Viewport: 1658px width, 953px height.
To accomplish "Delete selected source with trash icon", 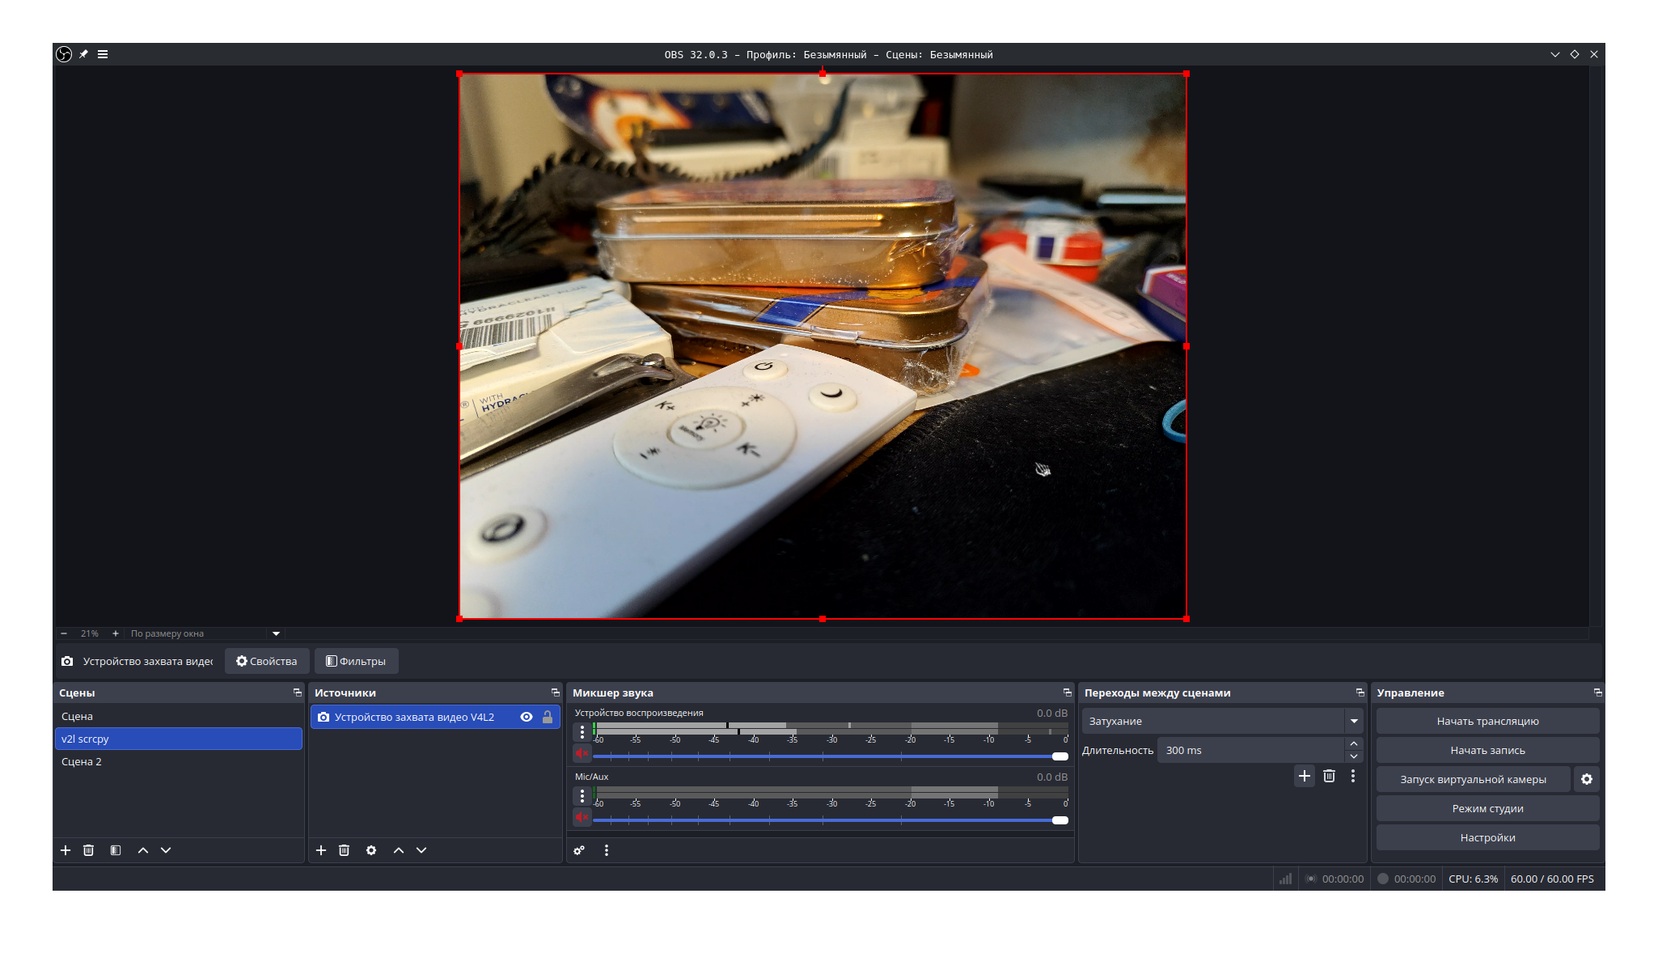I will point(344,850).
